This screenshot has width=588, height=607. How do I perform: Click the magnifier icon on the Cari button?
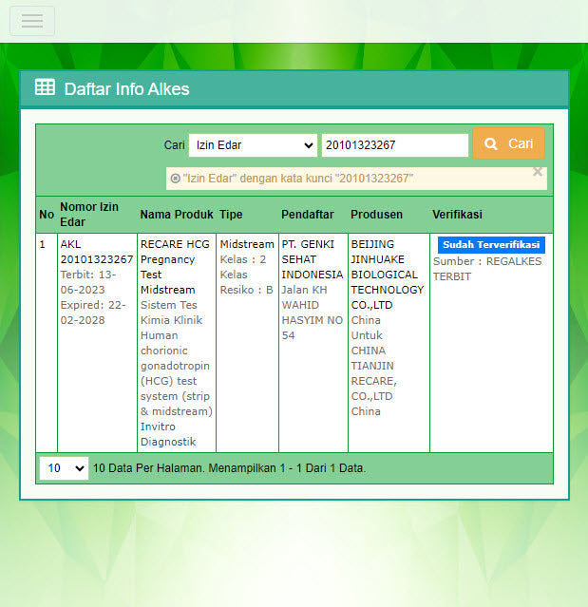(x=491, y=144)
